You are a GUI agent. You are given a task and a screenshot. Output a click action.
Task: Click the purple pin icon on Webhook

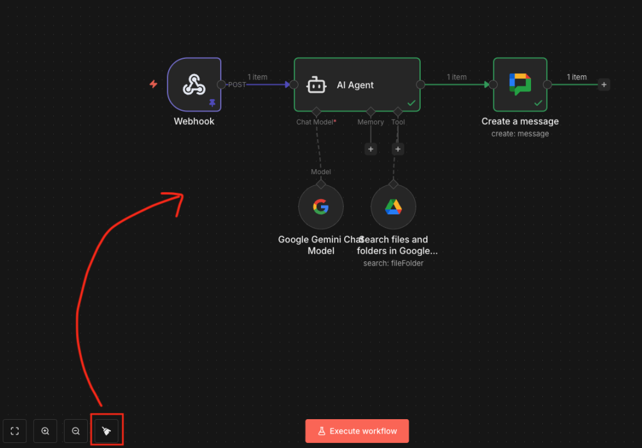click(x=212, y=103)
